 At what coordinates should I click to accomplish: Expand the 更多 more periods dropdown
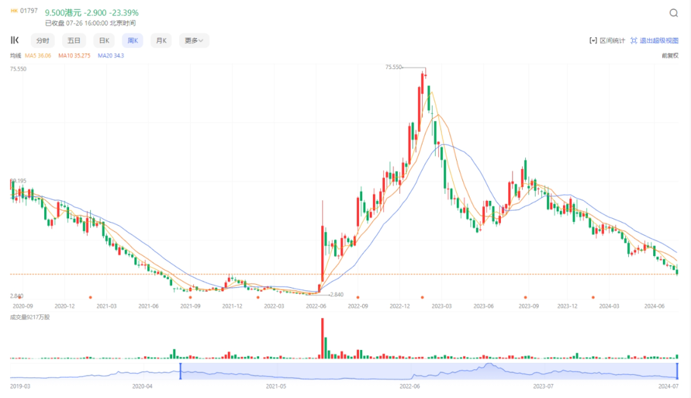(x=193, y=40)
